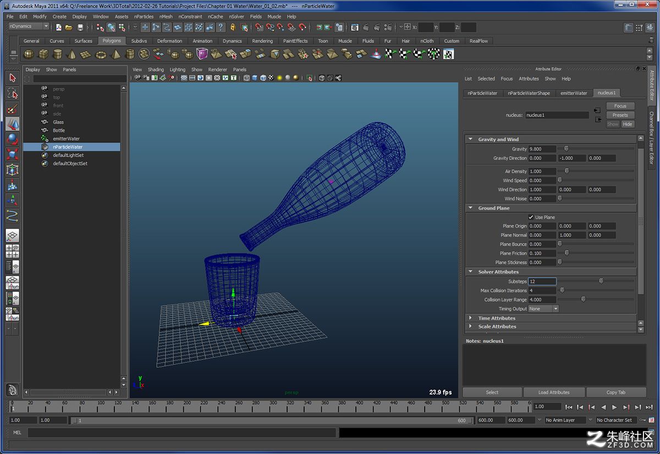Switch to single perspective view layout
Screen dimensions: 660x454
[12, 236]
